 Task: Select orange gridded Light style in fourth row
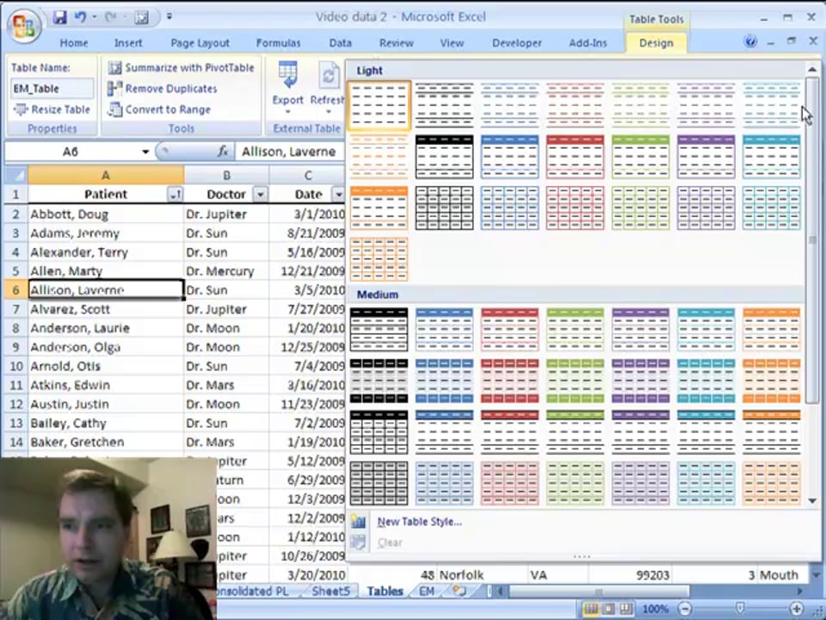pos(379,259)
